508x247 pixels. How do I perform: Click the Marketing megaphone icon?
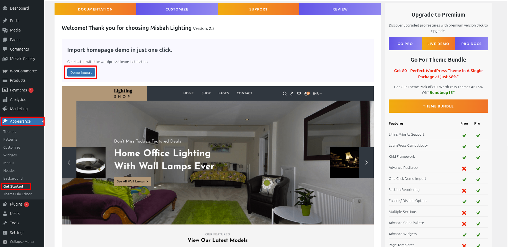point(5,109)
